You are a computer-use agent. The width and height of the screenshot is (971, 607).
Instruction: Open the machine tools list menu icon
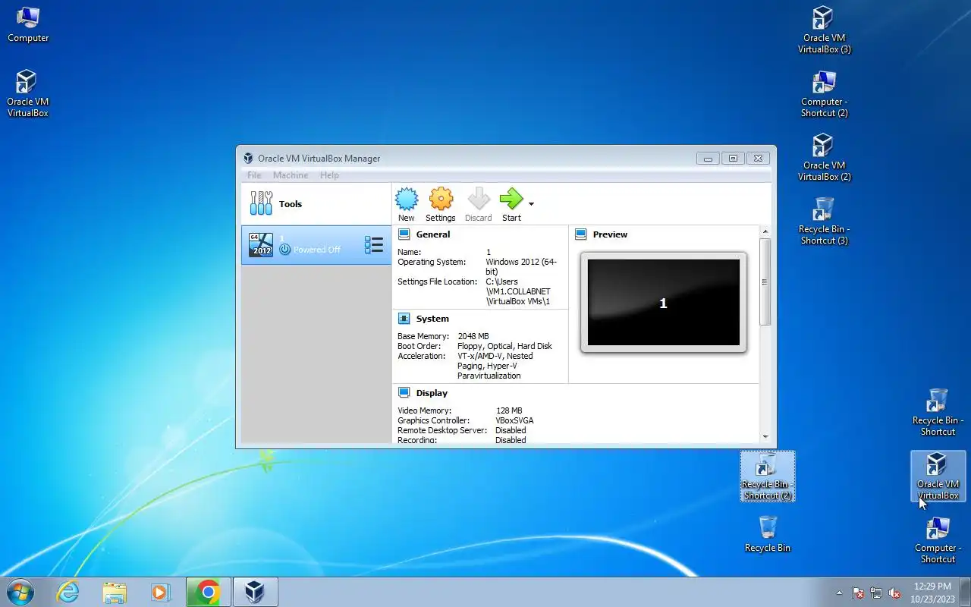tap(374, 244)
